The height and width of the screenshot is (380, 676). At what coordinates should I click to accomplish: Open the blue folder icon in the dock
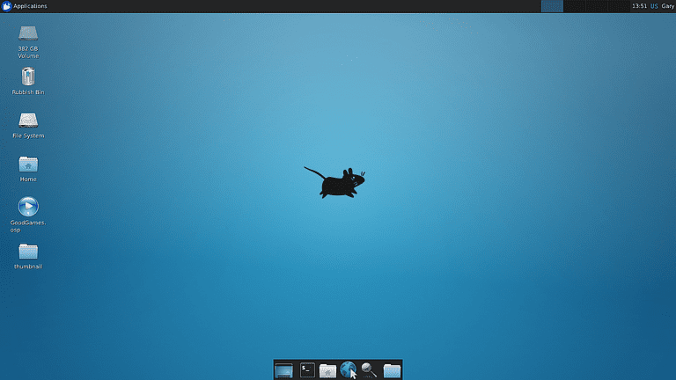pyautogui.click(x=392, y=370)
